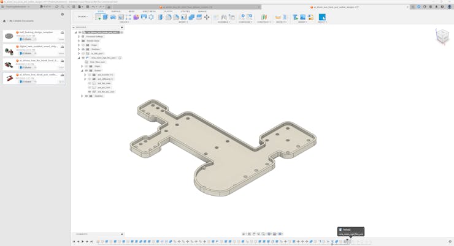Click the Data Panel home icon
The image size is (454, 246).
[x=4, y=21]
